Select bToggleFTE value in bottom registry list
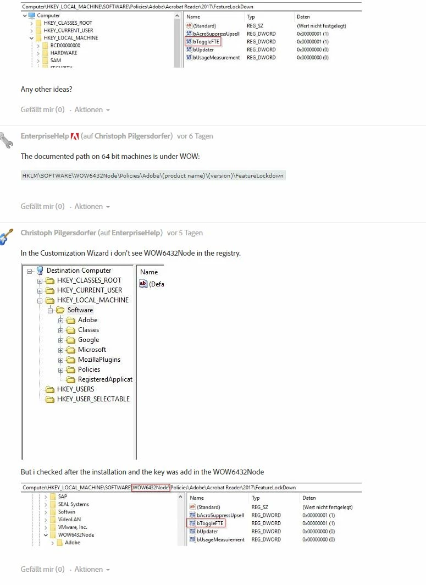Viewport: 426px width, 585px height. [206, 523]
